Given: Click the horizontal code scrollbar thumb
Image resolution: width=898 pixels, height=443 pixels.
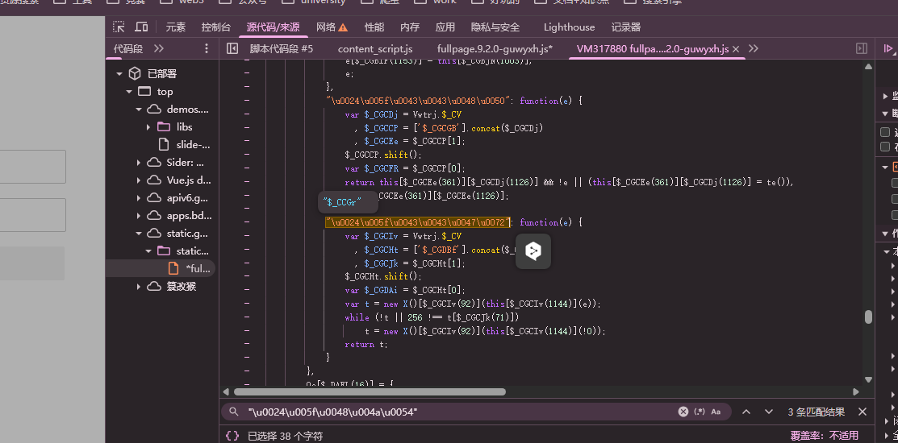Looking at the screenshot, I should coord(370,391).
